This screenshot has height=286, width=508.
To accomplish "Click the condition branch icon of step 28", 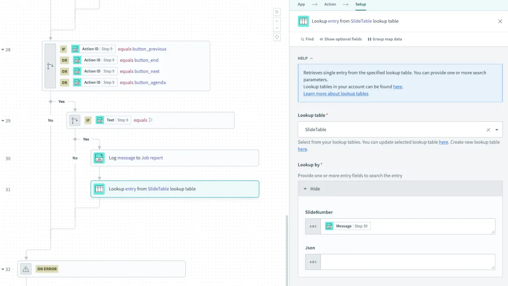I will (50, 66).
